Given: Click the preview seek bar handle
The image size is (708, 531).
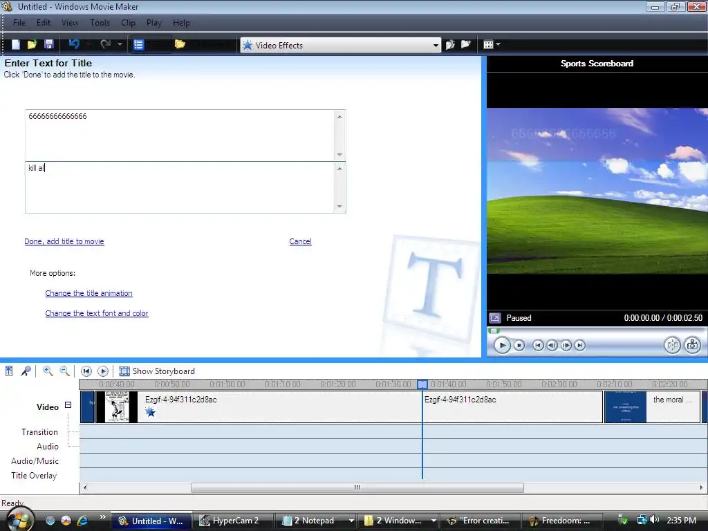Looking at the screenshot, I should (494, 330).
